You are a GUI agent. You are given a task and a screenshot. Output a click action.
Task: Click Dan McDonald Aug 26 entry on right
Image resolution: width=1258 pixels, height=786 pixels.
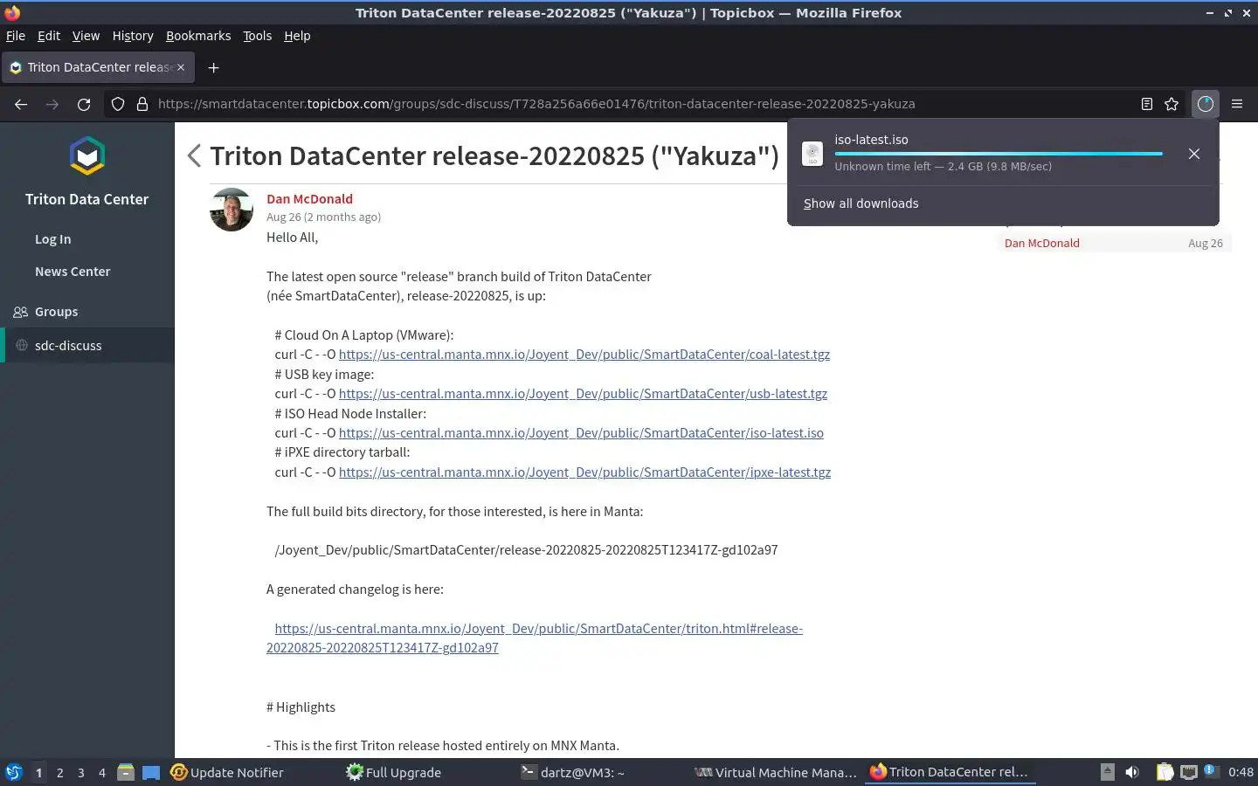[x=1114, y=244]
